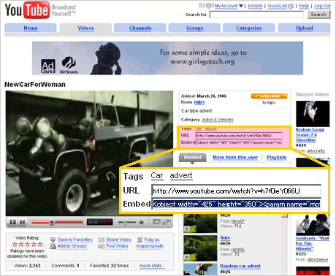Open the History link

coord(255,6)
